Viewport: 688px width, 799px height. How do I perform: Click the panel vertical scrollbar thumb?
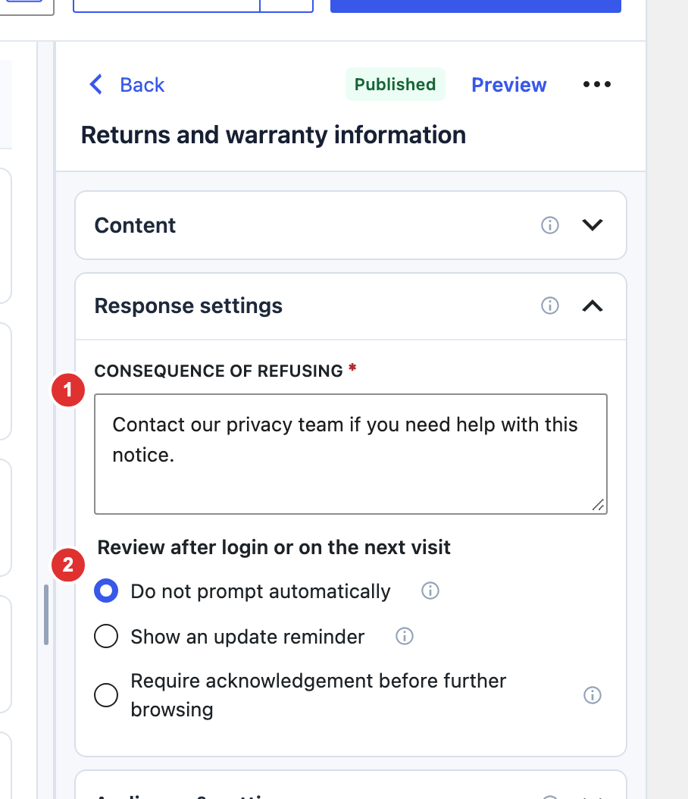coord(45,615)
